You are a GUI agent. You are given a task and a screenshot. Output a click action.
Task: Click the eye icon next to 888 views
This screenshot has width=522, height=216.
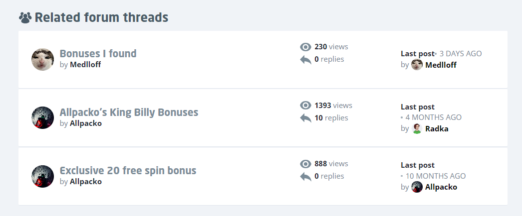[x=305, y=164]
